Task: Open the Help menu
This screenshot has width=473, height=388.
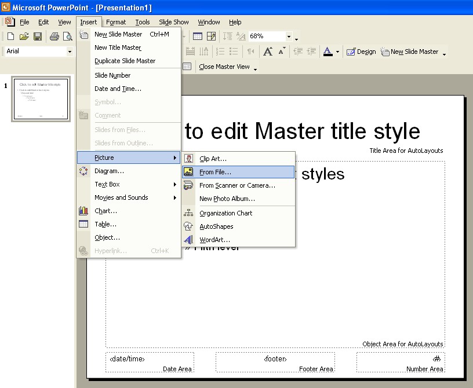Action: [235, 22]
